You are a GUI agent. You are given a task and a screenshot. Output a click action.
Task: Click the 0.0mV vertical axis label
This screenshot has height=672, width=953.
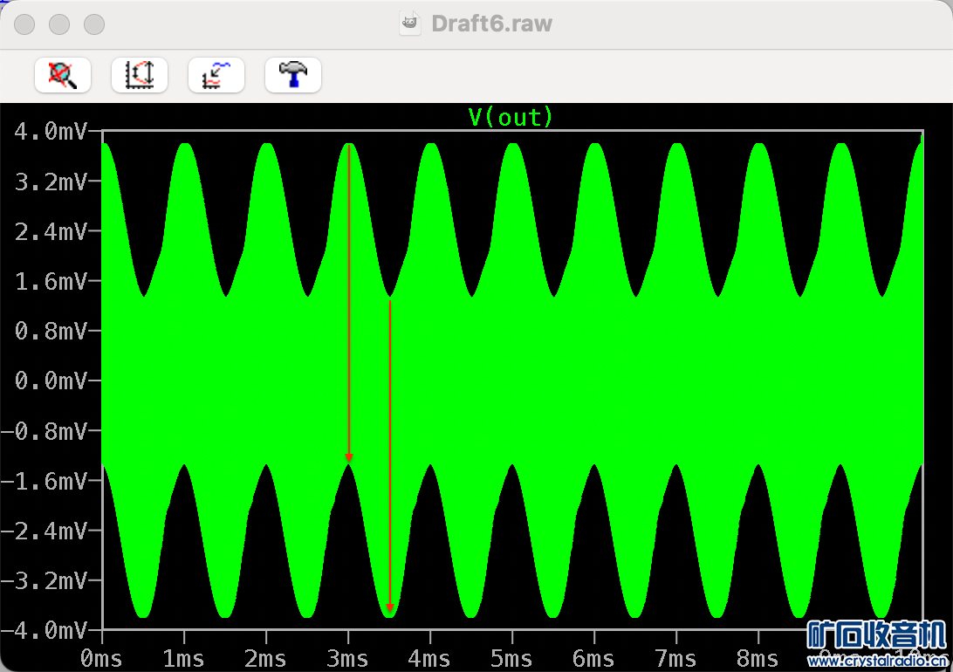(x=50, y=381)
